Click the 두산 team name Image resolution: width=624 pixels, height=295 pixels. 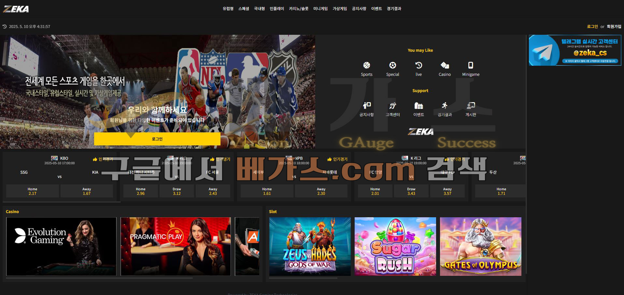point(493,172)
